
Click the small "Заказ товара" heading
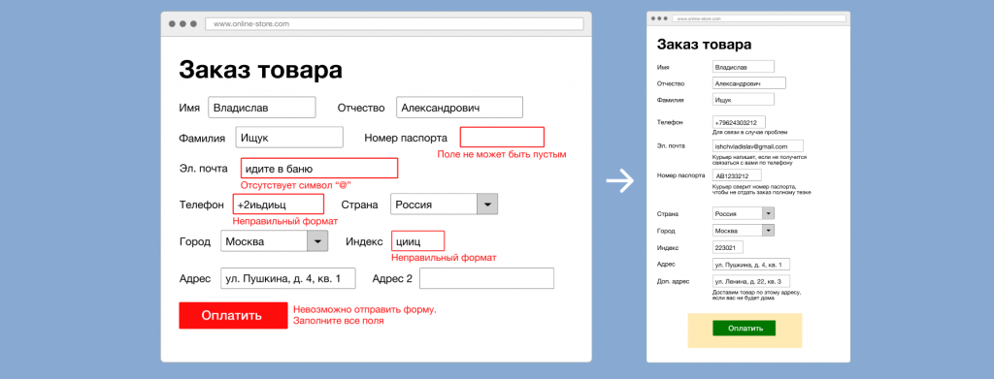[705, 45]
